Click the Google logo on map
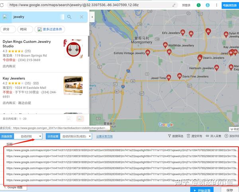Screen dimensions: 239x192 pyautogui.click(x=166, y=125)
